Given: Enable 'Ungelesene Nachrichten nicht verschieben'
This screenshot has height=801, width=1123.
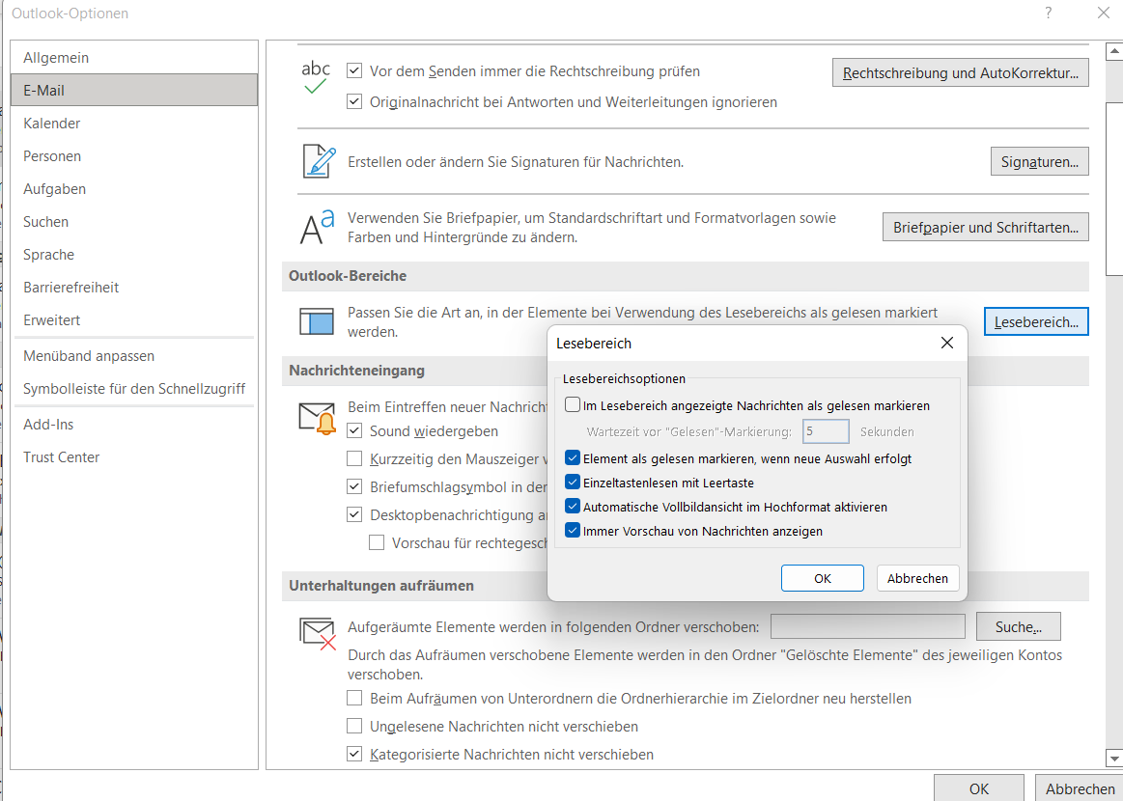Looking at the screenshot, I should [x=353, y=726].
